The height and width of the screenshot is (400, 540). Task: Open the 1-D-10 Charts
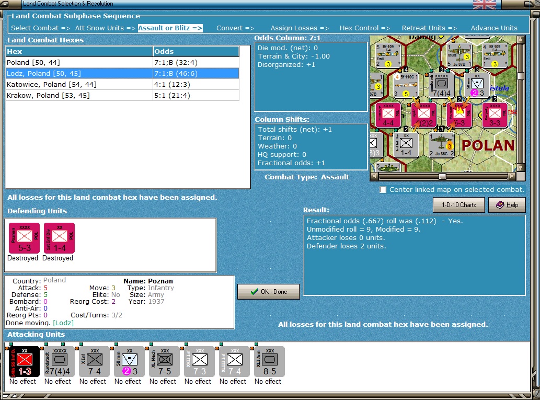459,205
